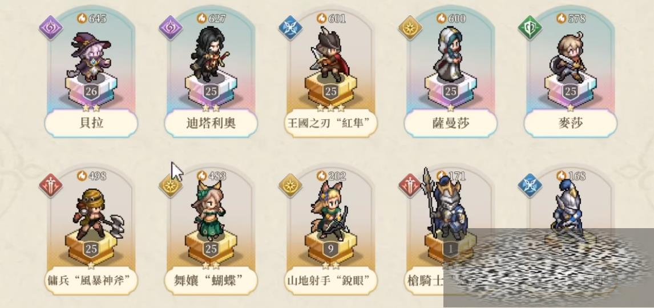654x308 pixels.
Task: Click the blue class icon on 王國之刃 card
Action: [x=290, y=28]
